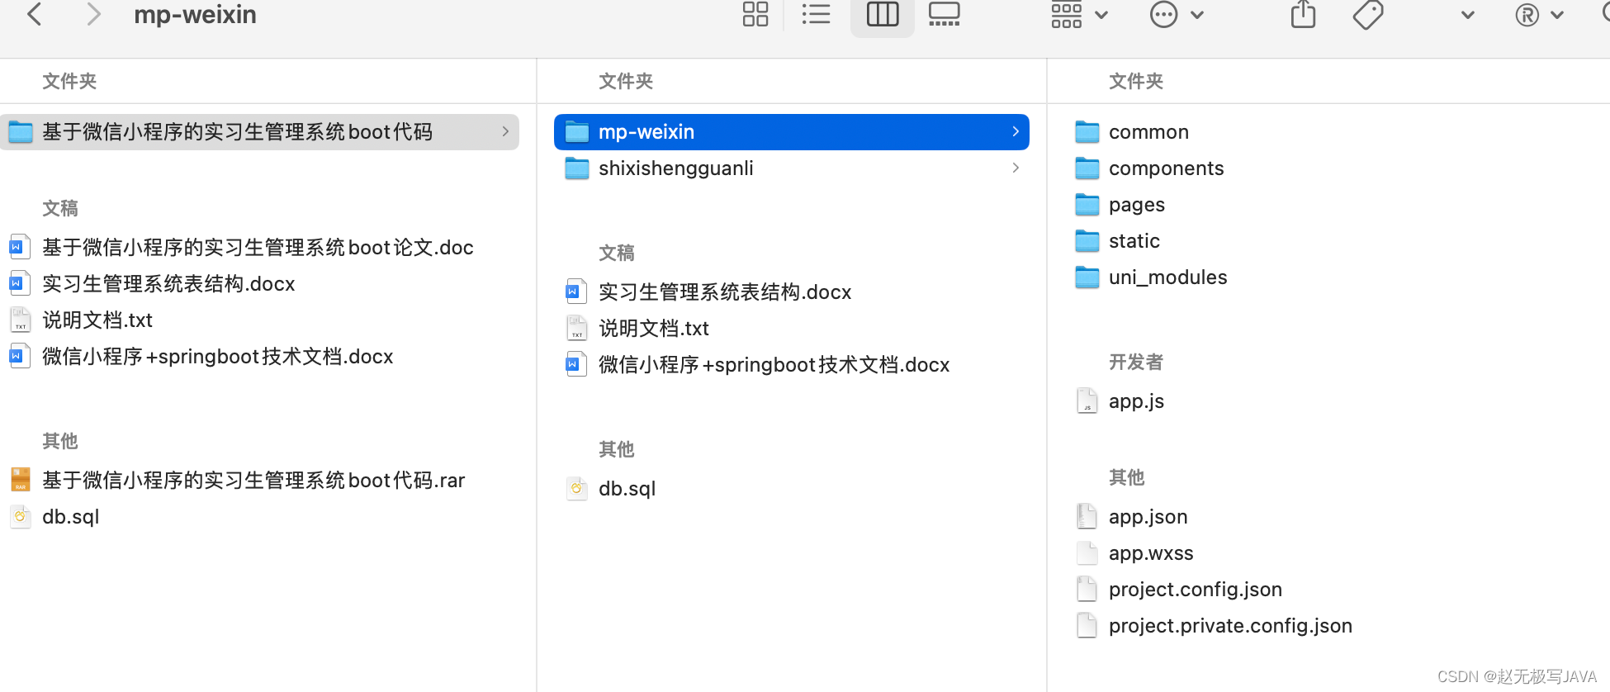
Task: Open the components folder
Action: point(1166,168)
